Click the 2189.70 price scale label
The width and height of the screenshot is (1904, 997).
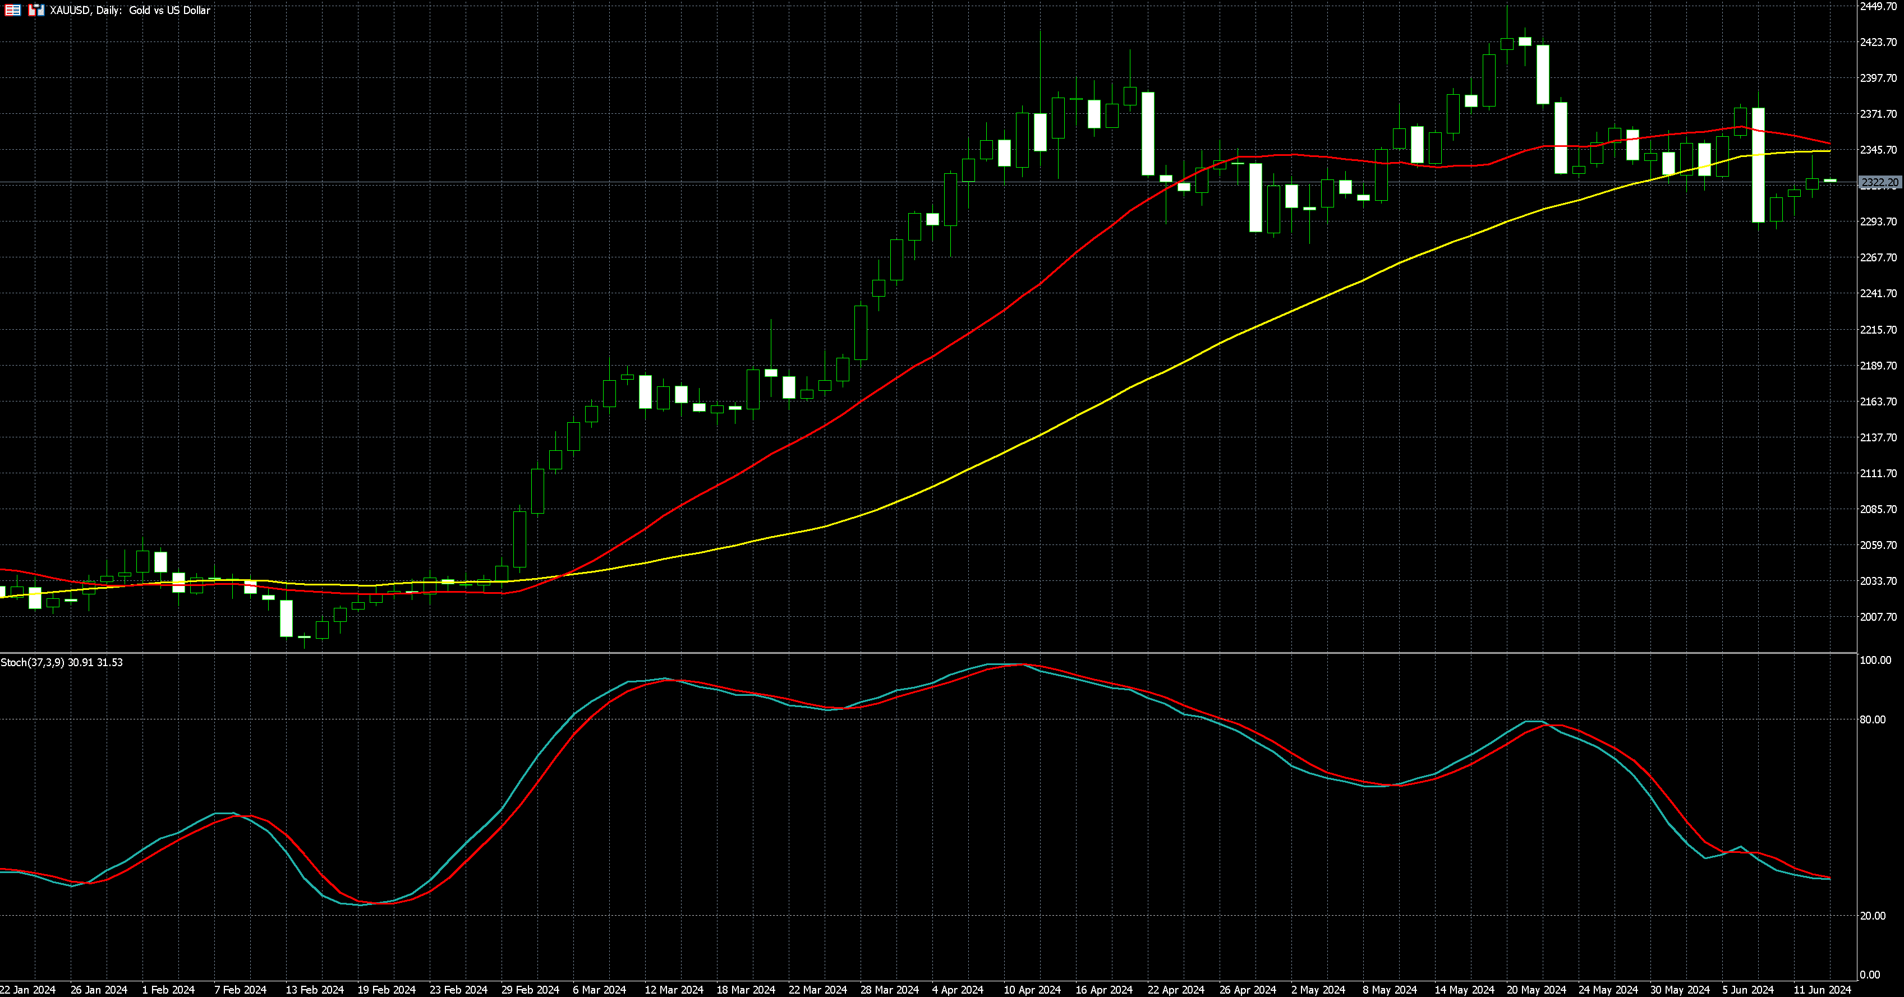pyautogui.click(x=1878, y=366)
